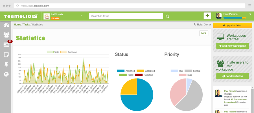The height and width of the screenshot is (113, 254).
Task: Expand the La Pizzaria workspace dropdown
Action: pos(82,16)
